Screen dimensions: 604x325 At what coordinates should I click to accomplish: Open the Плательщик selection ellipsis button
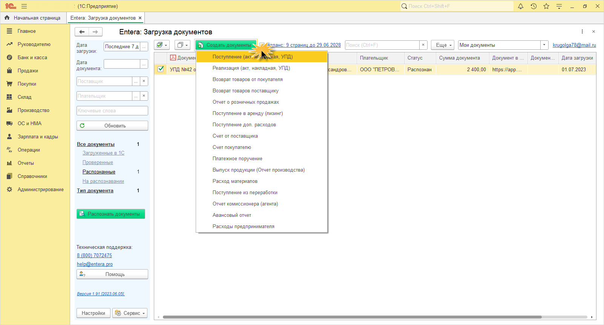(x=136, y=96)
